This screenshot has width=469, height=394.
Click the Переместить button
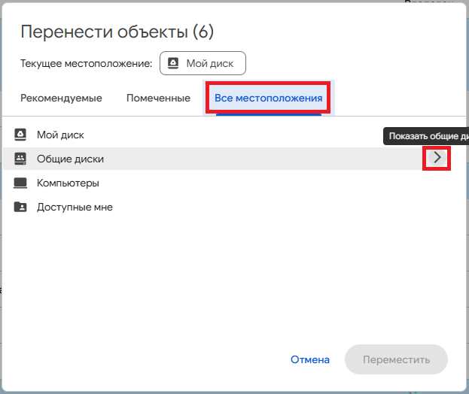pos(396,359)
